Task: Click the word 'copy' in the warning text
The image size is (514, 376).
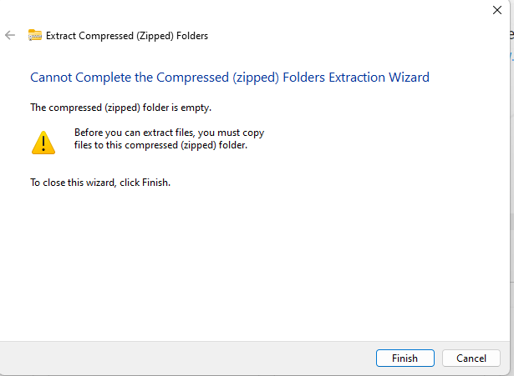Action: 253,133
